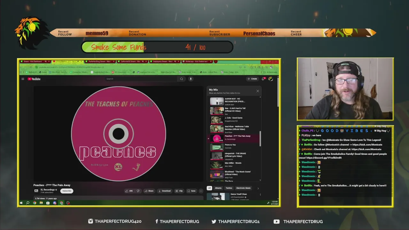The width and height of the screenshot is (409, 230).
Task: Select the Electronic Music filter chip
Action: point(243,188)
